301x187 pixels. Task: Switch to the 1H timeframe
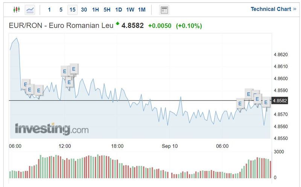[96, 10]
